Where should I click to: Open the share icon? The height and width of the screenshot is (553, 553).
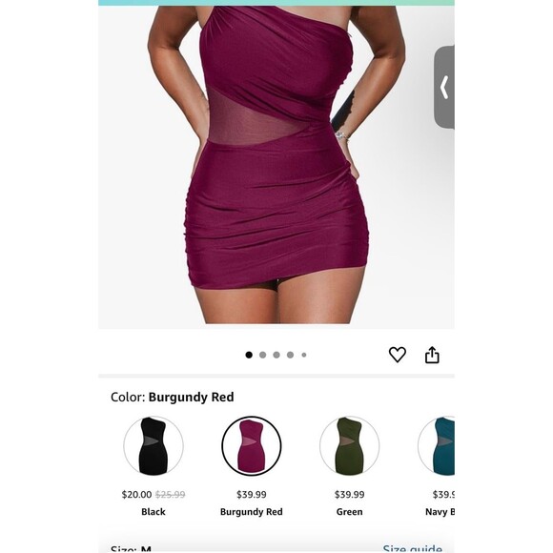coord(432,355)
